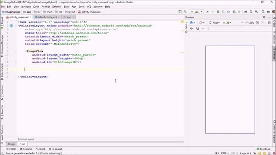Change 4 spaces indent setting
The width and height of the screenshot is (276, 155).
(x=245, y=153)
